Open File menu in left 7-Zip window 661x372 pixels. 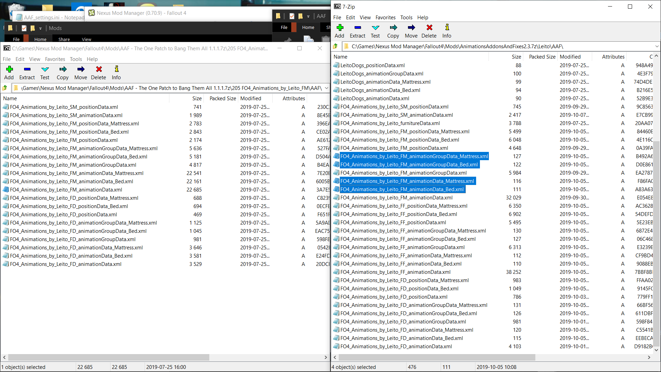[7, 59]
